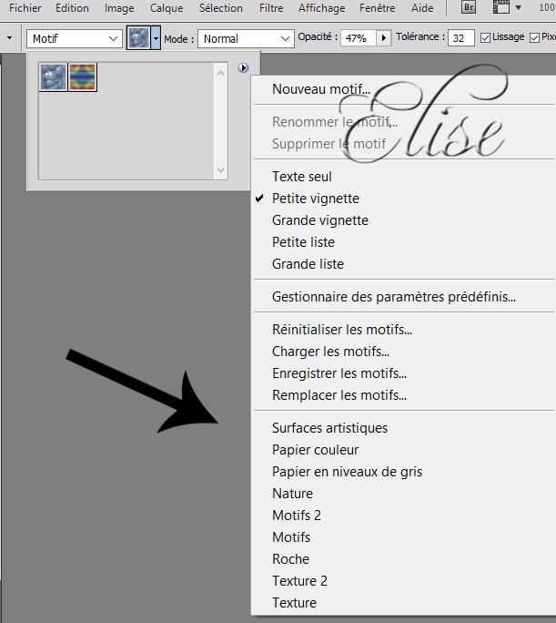
Task: Open the Aide menu
Action: click(422, 8)
